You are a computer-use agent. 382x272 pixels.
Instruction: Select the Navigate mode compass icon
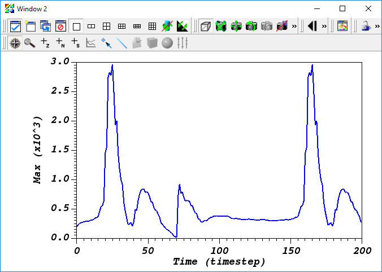point(15,43)
